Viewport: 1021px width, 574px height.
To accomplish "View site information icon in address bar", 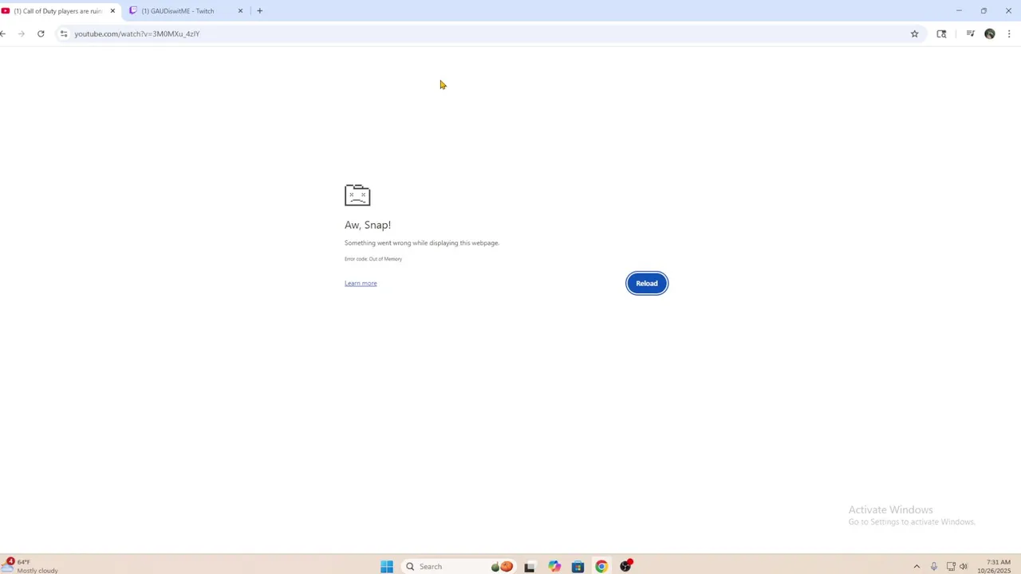I will (64, 33).
